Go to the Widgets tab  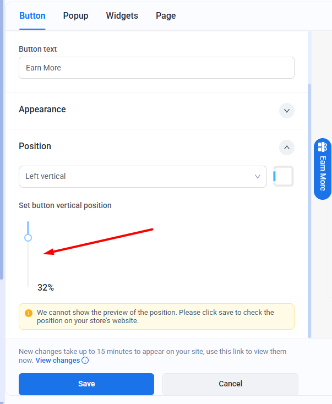pyautogui.click(x=122, y=16)
